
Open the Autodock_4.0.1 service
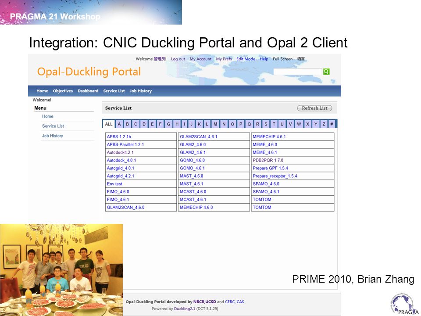click(x=121, y=160)
